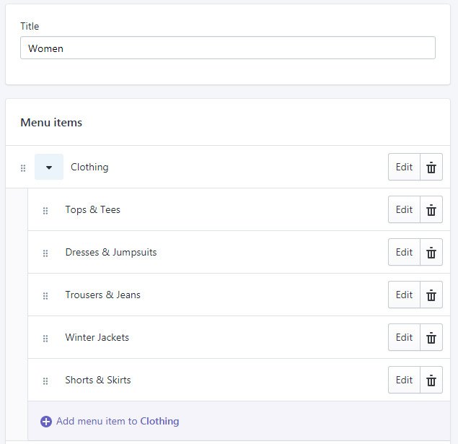Open Edit for Dresses & Jumpsuits

(x=404, y=253)
